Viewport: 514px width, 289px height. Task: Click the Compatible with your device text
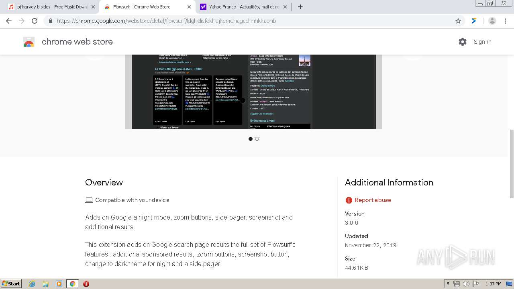click(132, 200)
